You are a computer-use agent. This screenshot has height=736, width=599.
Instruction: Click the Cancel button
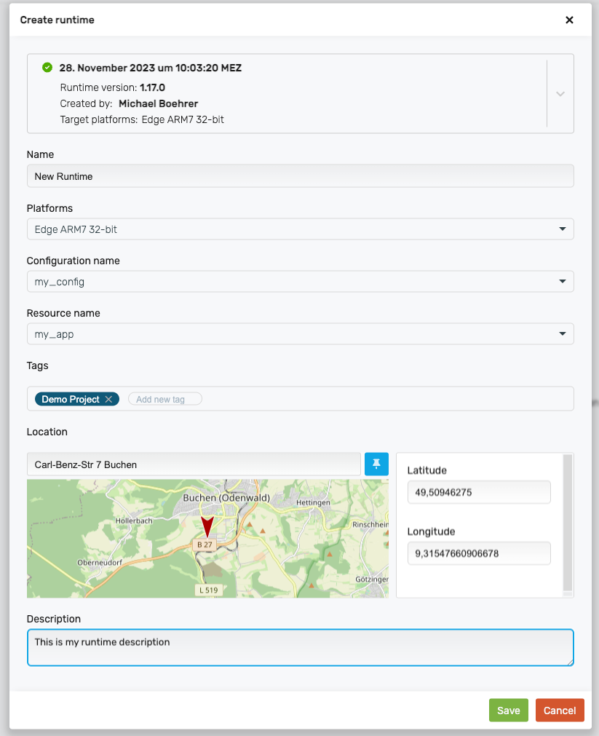560,711
